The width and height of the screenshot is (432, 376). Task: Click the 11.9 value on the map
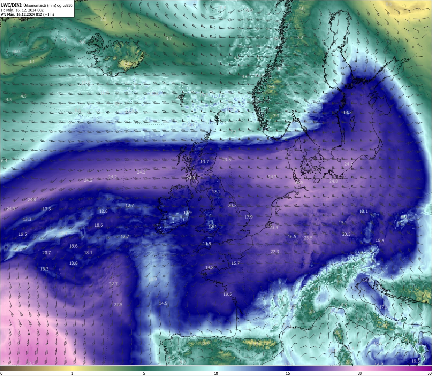coord(207,243)
